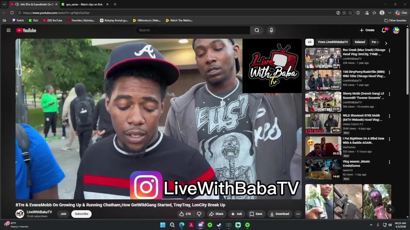This screenshot has width=410, height=230.
Task: Open the HiMovies.to bookmark
Action: (147, 20)
